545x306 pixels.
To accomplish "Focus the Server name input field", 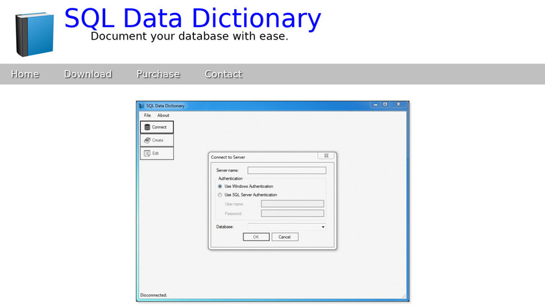I will click(x=287, y=171).
